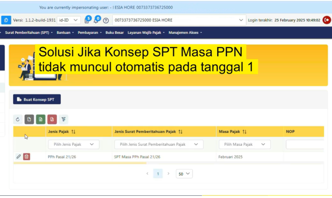Open the Pilih Jenis Pajak filter dropdown
The height and width of the screenshot is (198, 332).
coord(74,144)
